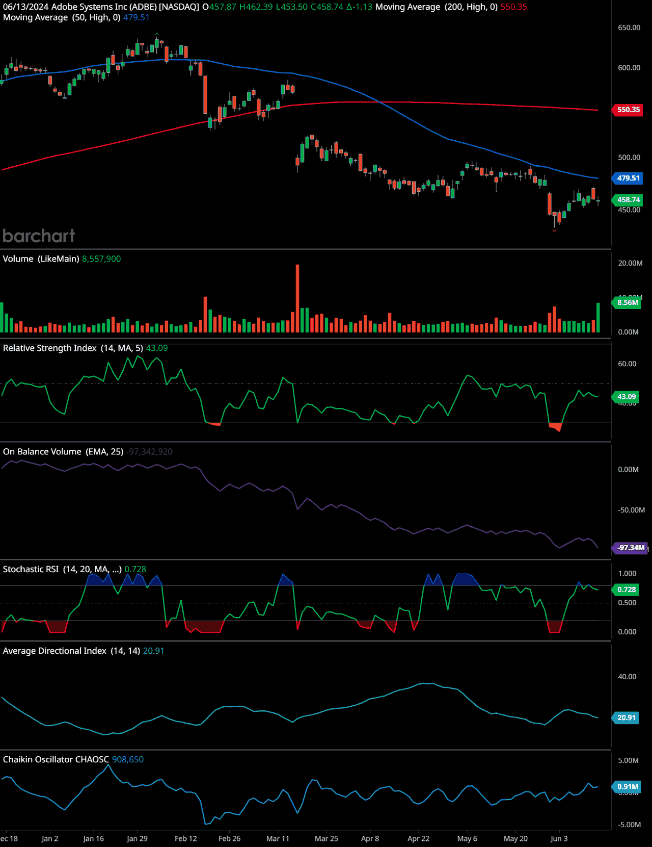Click the 500.00 price axis label
The width and height of the screenshot is (652, 847).
[629, 158]
